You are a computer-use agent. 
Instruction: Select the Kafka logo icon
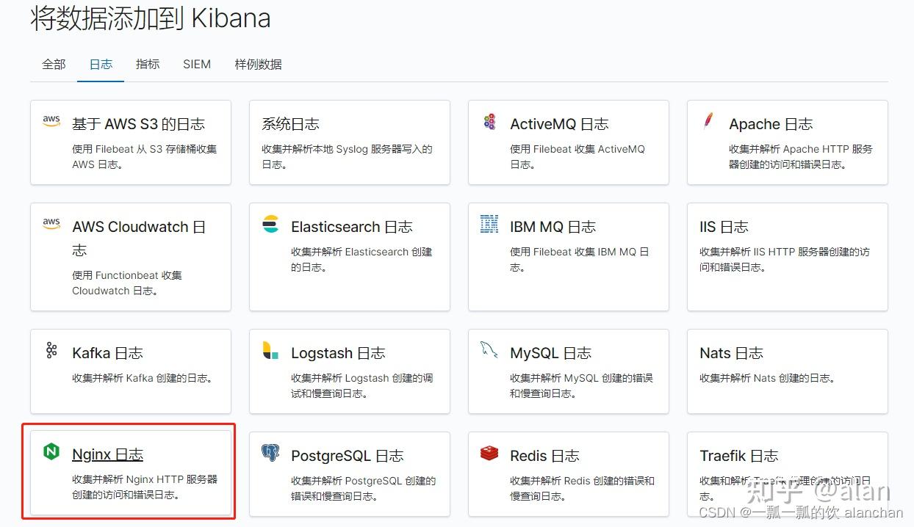click(x=50, y=351)
